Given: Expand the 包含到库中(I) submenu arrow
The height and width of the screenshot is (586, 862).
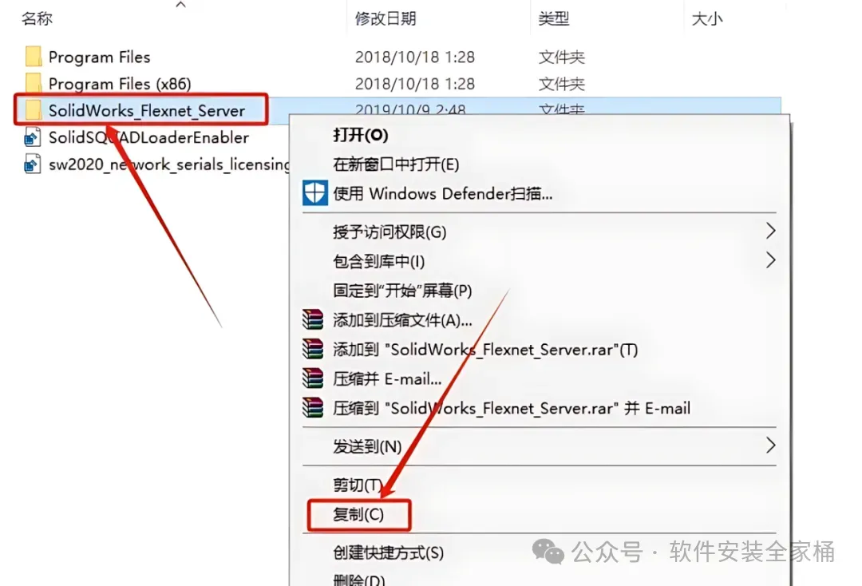Looking at the screenshot, I should click(771, 260).
